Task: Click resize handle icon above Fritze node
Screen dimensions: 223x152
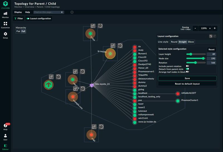Action: [93, 26]
